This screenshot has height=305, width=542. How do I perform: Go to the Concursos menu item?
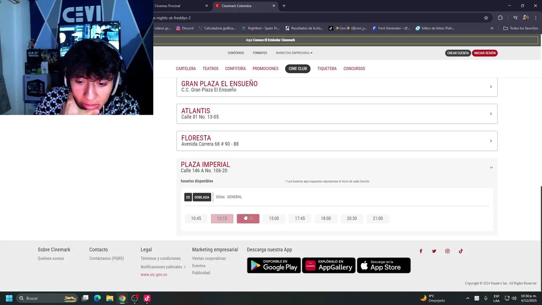click(x=354, y=69)
